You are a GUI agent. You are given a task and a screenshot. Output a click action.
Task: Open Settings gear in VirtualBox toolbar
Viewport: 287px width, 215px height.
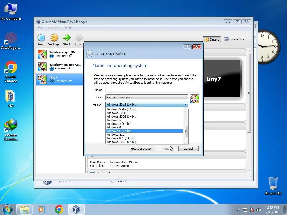pyautogui.click(x=54, y=39)
